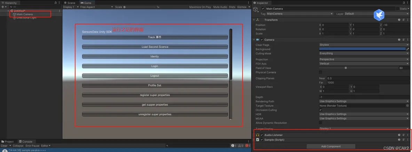
Task: Toggle the Main Camera active checkbox
Action: [x=263, y=9]
